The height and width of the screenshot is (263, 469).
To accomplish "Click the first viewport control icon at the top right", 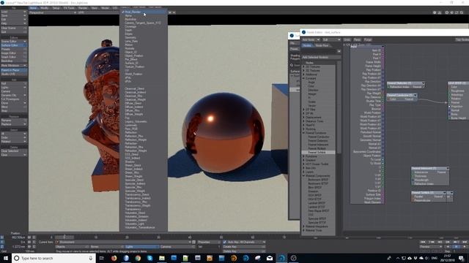I will pos(435,12).
